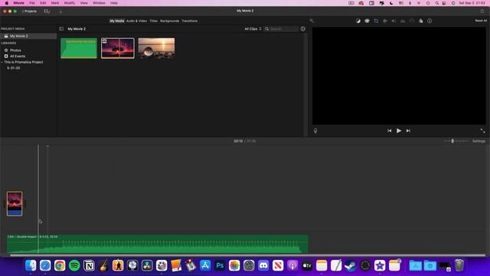Screen dimensions: 490x276
Task: Click the share export icon in the toolbar
Action: tap(482, 11)
